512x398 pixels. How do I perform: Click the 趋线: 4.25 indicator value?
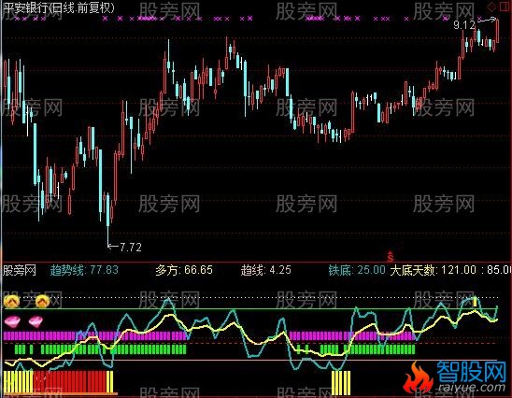[x=265, y=270]
